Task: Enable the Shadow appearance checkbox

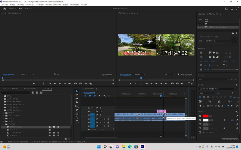Action: [x=200, y=128]
